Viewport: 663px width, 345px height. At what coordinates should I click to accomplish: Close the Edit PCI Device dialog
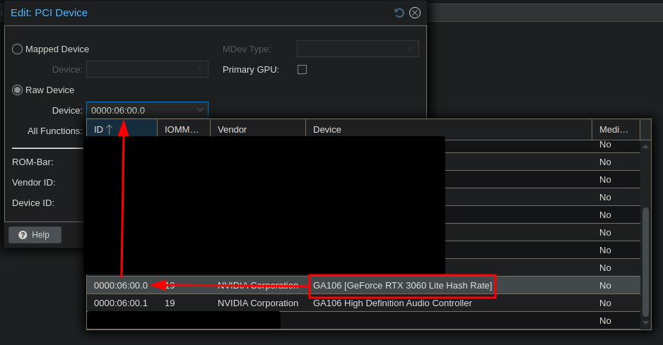point(415,13)
